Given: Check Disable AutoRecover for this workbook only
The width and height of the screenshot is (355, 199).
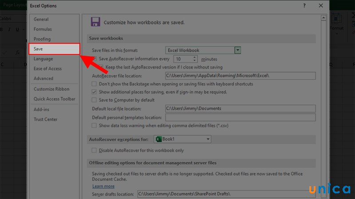Looking at the screenshot, I should 94,150.
